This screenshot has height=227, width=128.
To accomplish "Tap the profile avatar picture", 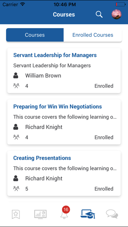I will pos(116,14).
